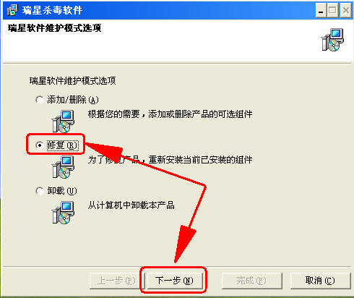
Task: Click the computer-disc icon under 添加/删除
Action: 64,122
